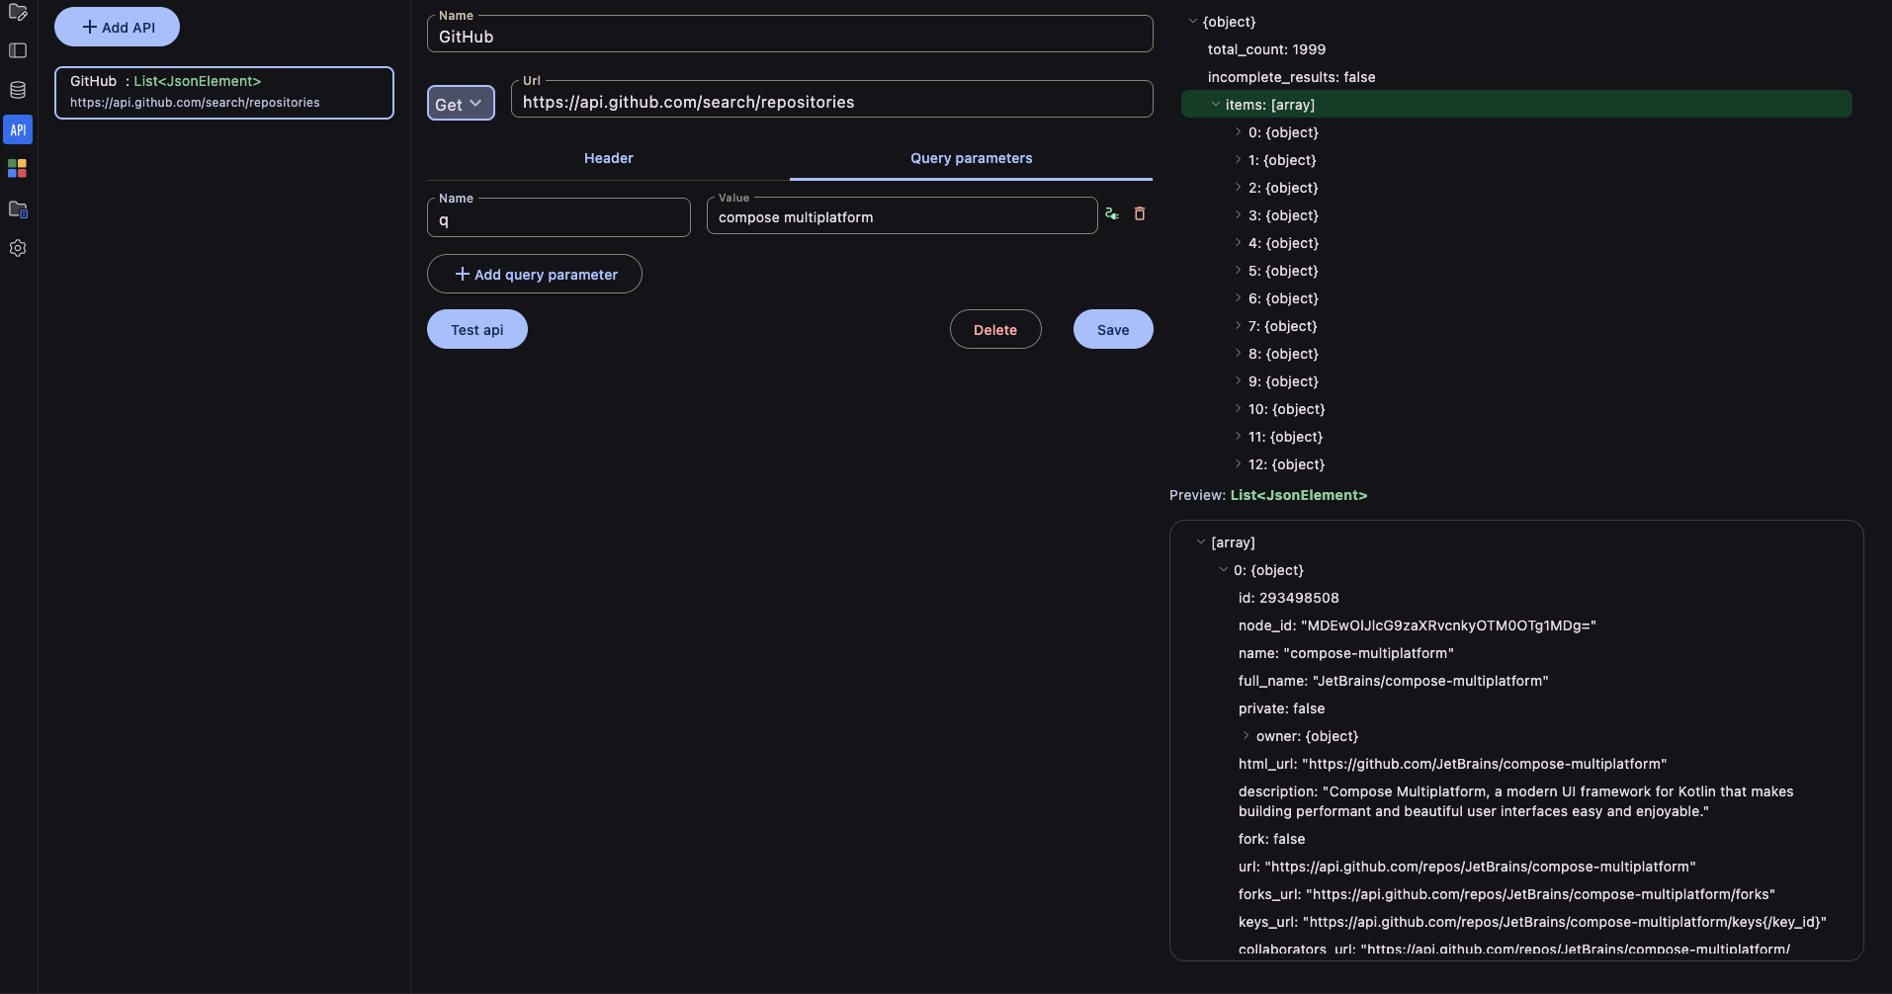Expand the 11: {object} tree item
This screenshot has width=1892, height=994.
1238,437
